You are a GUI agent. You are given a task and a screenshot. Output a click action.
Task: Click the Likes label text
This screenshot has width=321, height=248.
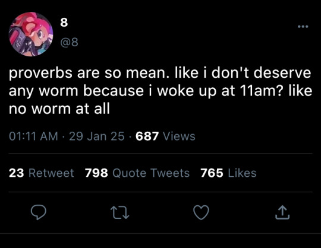click(242, 173)
